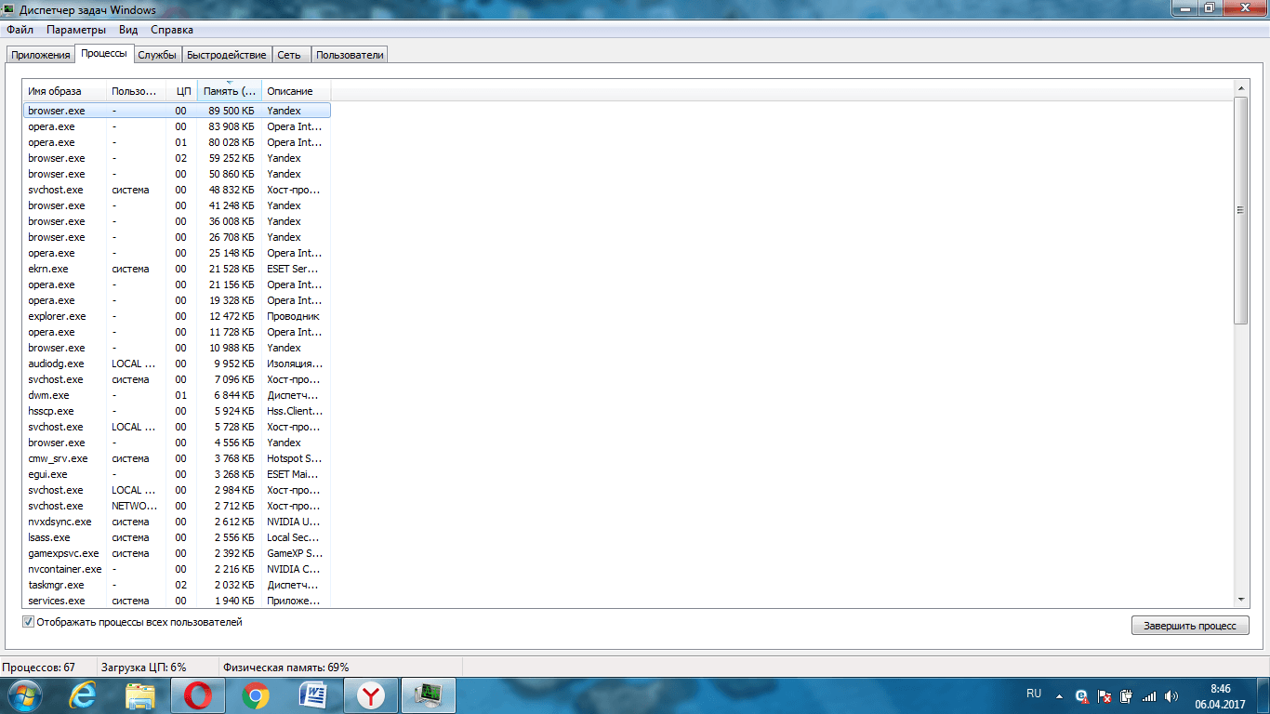
Task: Sort by the ЦП column header
Action: click(182, 91)
